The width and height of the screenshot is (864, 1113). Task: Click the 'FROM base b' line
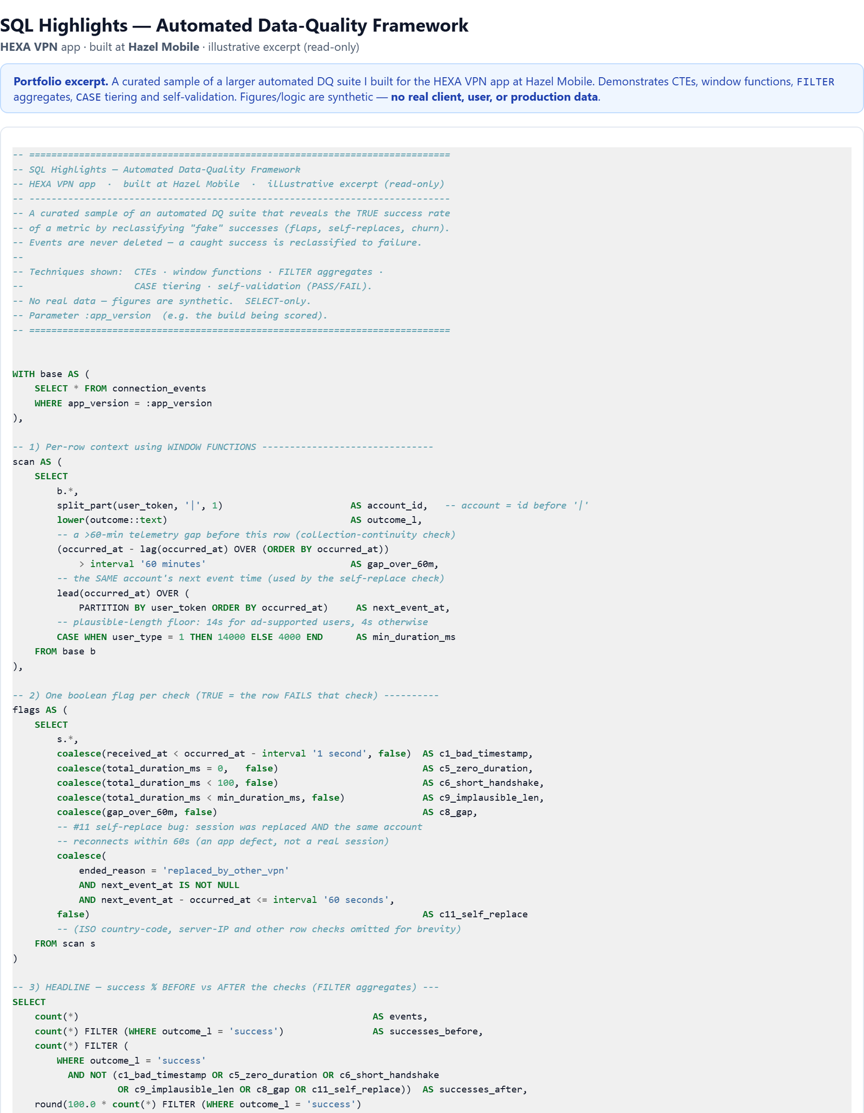coord(65,651)
